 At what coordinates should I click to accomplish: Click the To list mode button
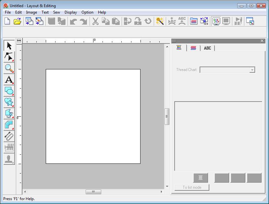click(192, 187)
